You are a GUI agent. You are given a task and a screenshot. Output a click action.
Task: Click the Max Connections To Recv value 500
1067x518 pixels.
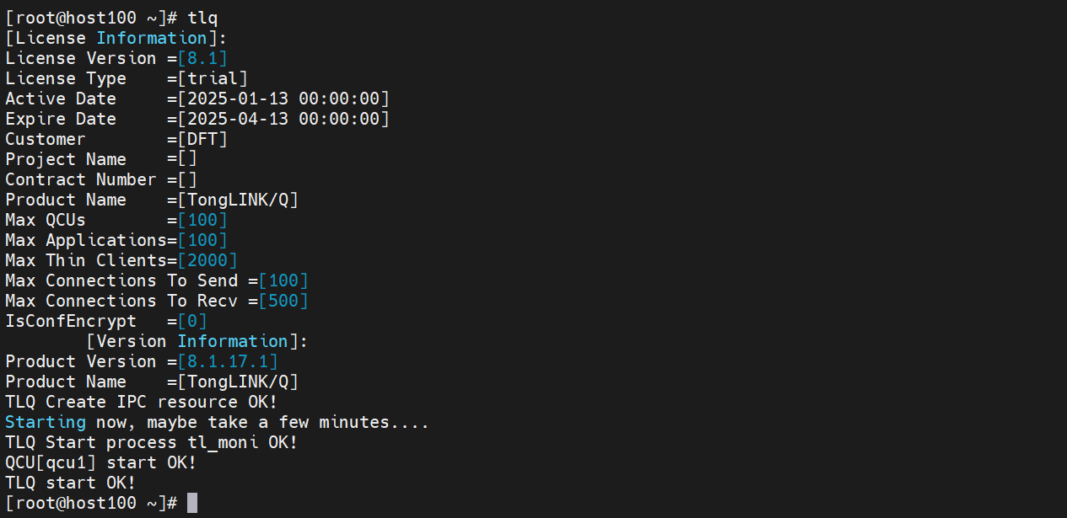(283, 301)
